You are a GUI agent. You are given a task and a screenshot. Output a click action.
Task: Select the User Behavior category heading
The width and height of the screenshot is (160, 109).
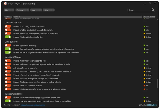11,42
